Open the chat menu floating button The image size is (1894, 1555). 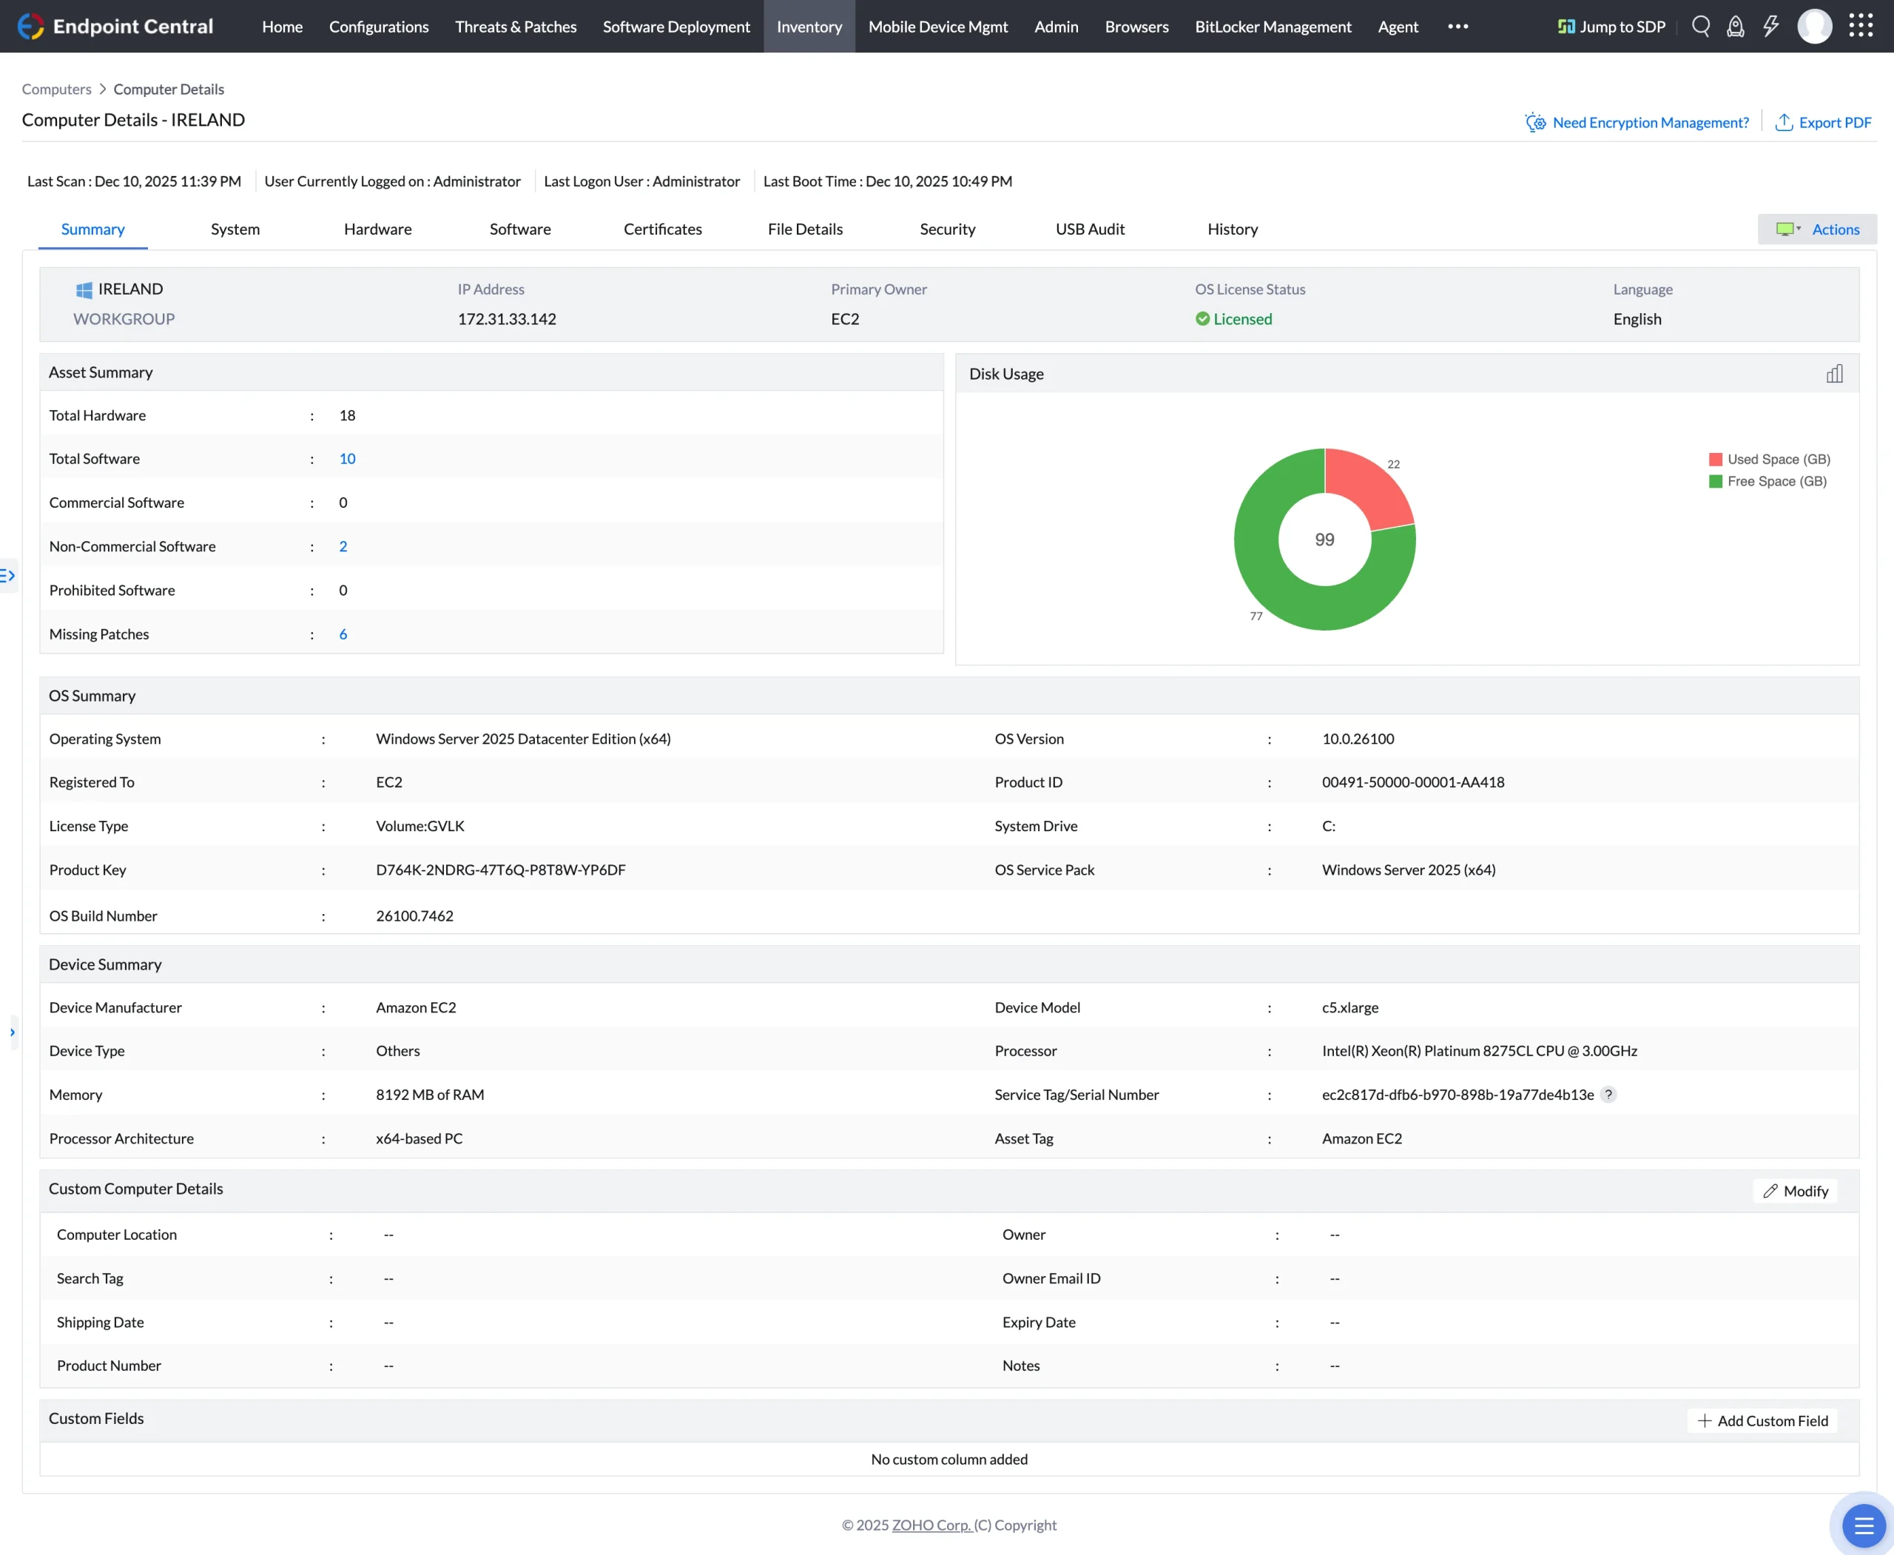pos(1864,1525)
